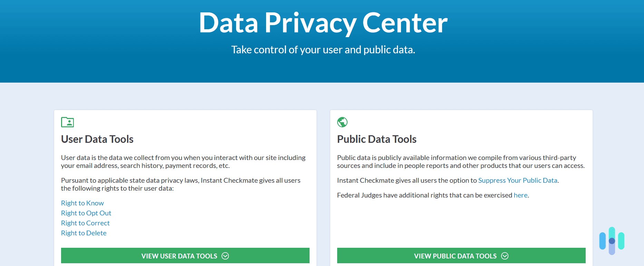
Task: Select the User Data Tools heading
Action: click(x=97, y=139)
